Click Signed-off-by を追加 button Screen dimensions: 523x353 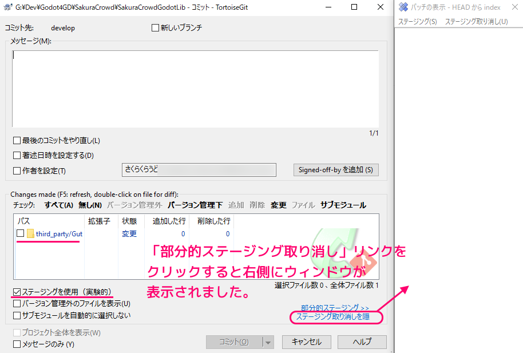[x=335, y=170]
